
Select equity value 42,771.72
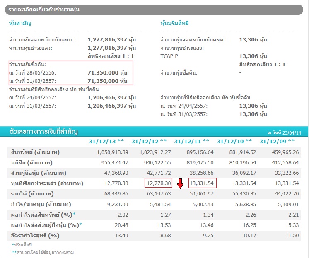point(159,173)
